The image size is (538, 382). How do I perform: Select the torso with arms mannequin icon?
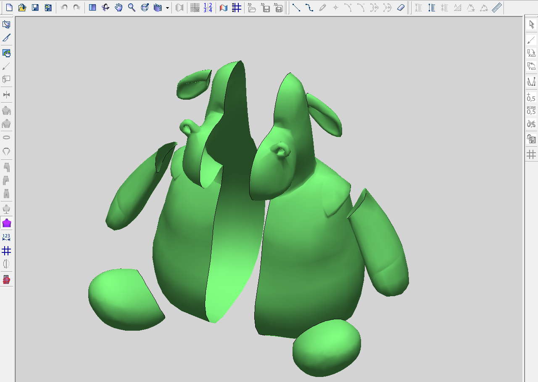(6, 124)
